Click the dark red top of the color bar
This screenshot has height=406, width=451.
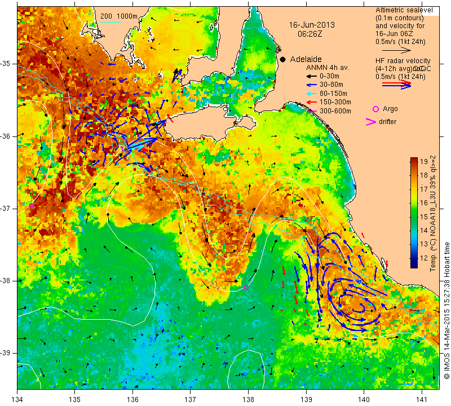pyautogui.click(x=414, y=160)
